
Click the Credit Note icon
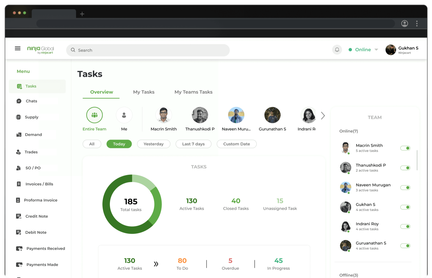pos(18,216)
